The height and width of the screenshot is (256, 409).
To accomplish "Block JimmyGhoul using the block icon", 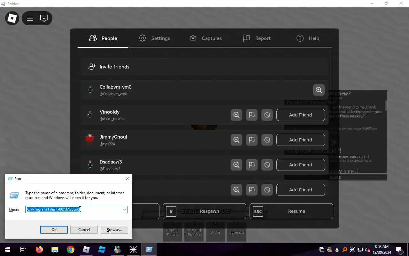I will click(x=267, y=140).
